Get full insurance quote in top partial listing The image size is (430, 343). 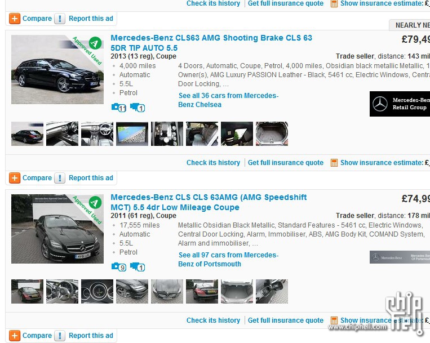(x=286, y=3)
